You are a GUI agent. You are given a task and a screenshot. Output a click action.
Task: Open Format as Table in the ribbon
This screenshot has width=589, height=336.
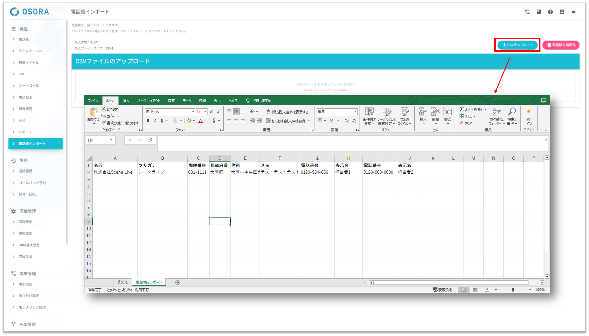[386, 116]
